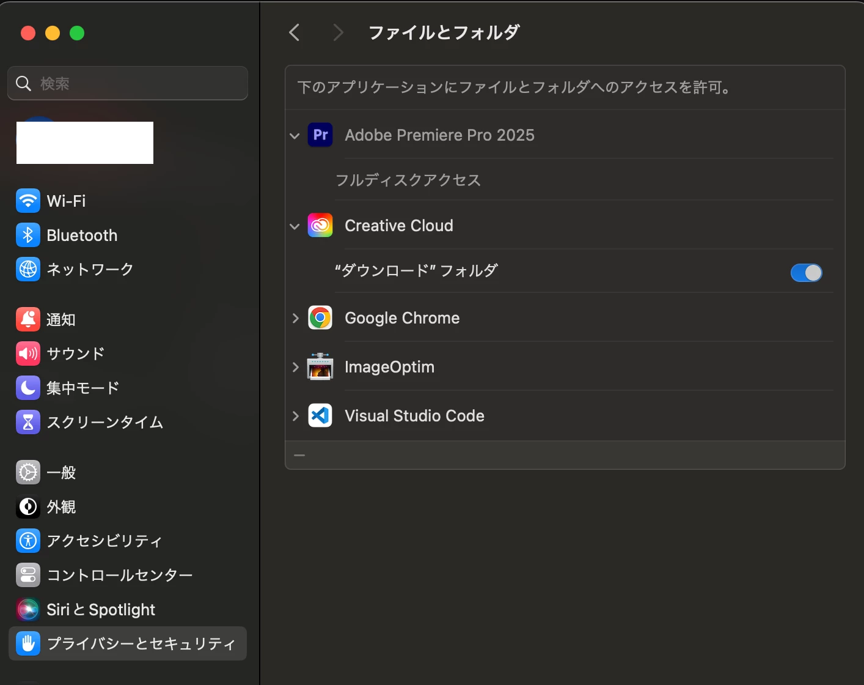Click the Adobe Premiere Pro app icon

point(320,135)
